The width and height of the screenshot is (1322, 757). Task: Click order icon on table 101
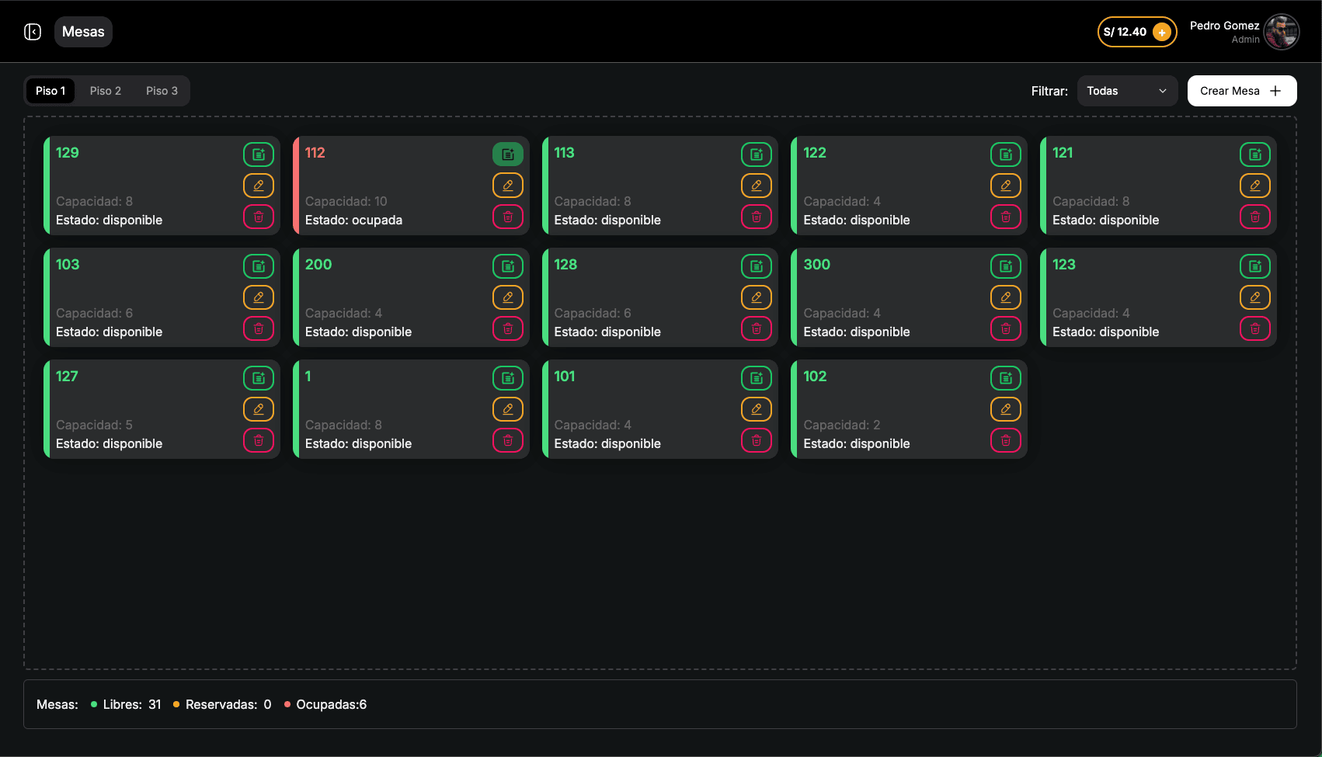(756, 378)
